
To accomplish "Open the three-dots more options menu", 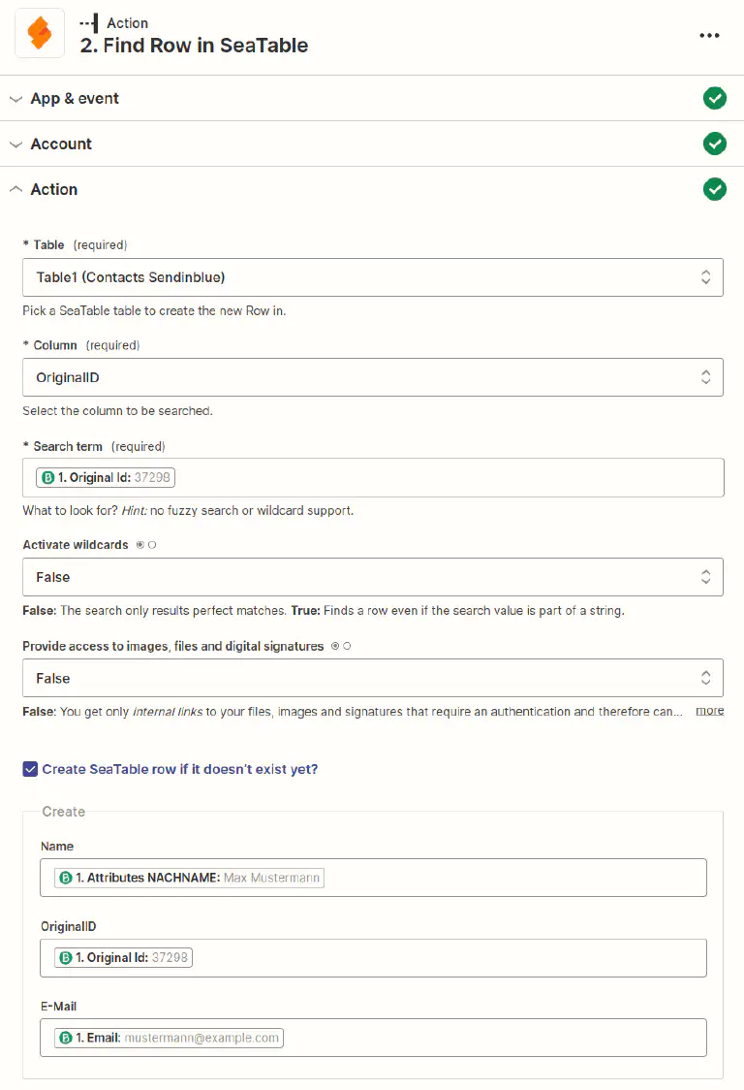I will [709, 35].
